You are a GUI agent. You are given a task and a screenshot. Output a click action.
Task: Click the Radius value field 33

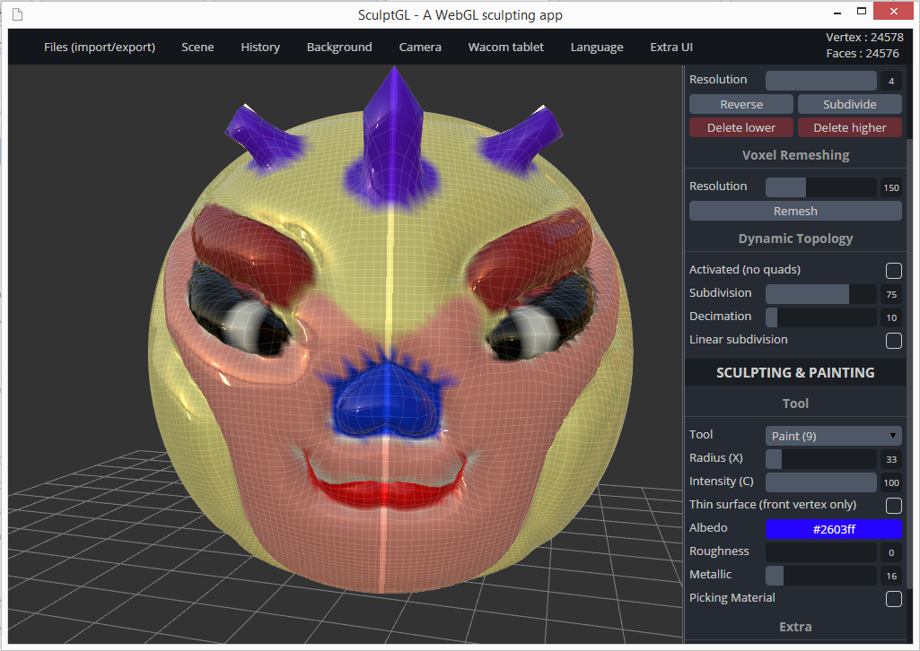891,459
